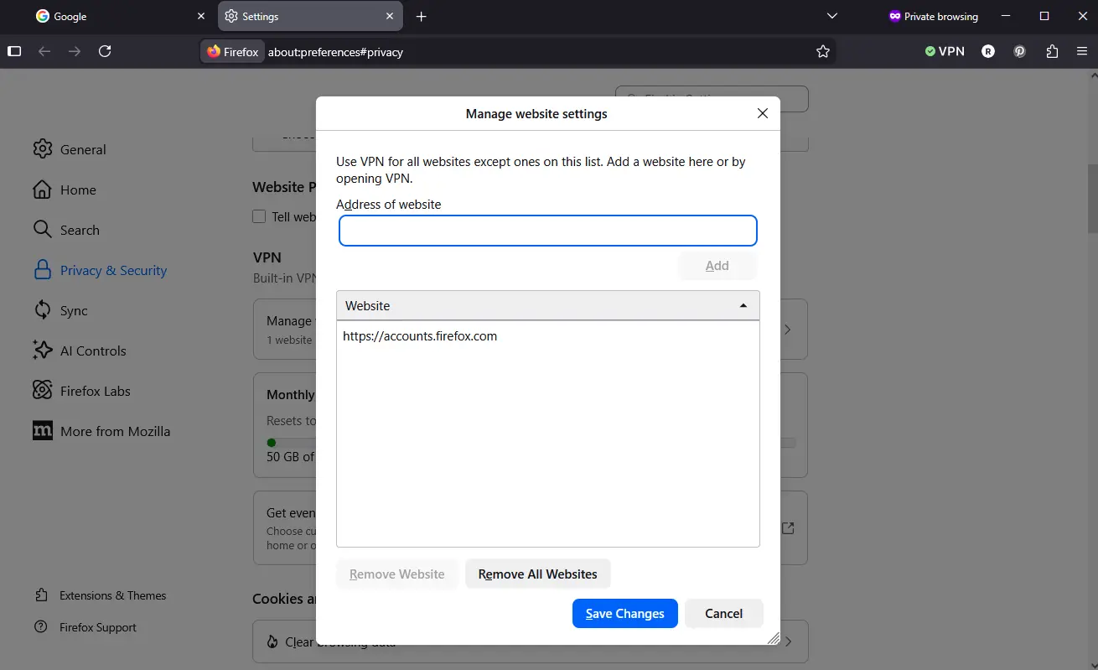Click the sidebar toggle icon in toolbar

coord(14,51)
